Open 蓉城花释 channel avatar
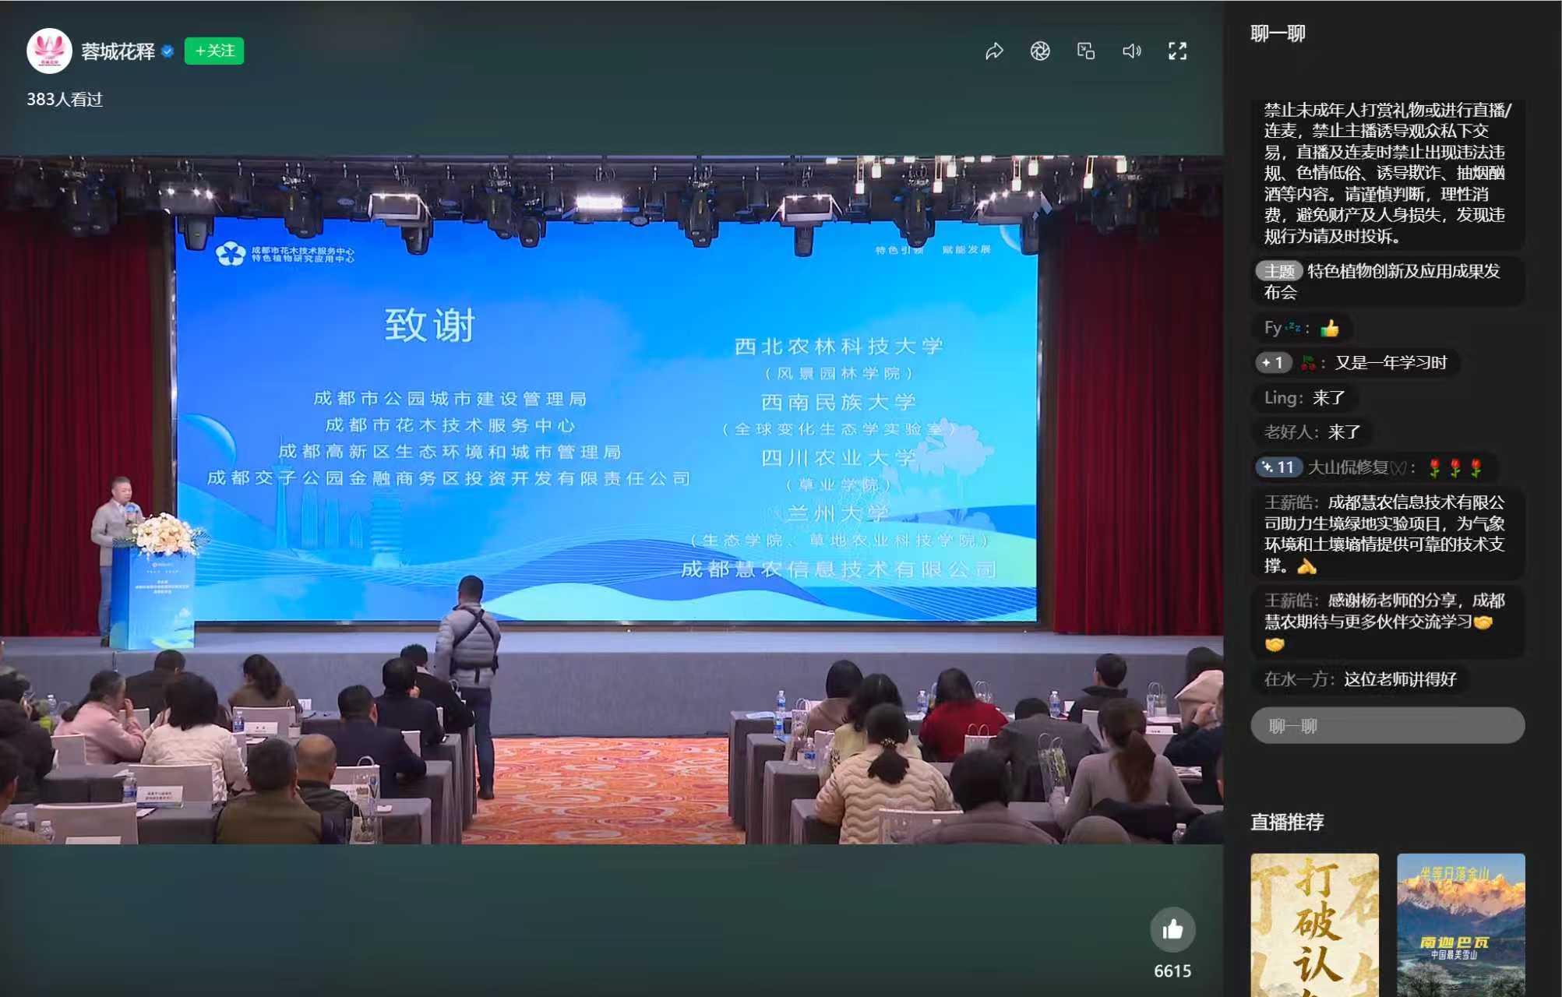This screenshot has height=997, width=1562. 49,51
